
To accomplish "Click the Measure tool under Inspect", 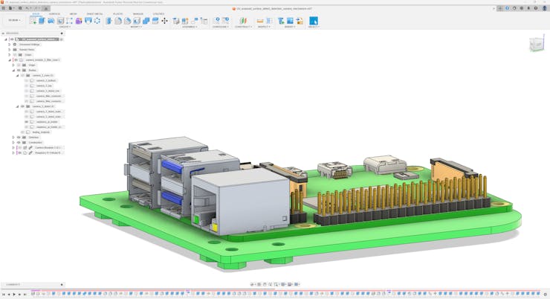I will [x=260, y=21].
